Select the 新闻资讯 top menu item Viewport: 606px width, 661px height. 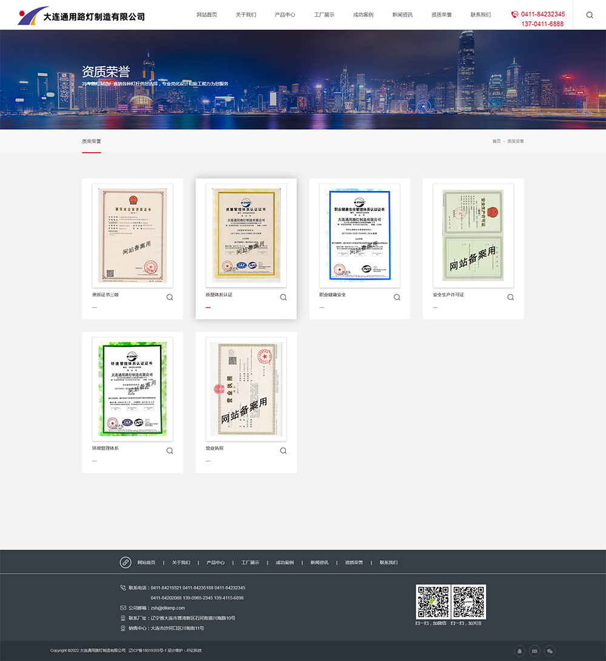click(x=402, y=15)
